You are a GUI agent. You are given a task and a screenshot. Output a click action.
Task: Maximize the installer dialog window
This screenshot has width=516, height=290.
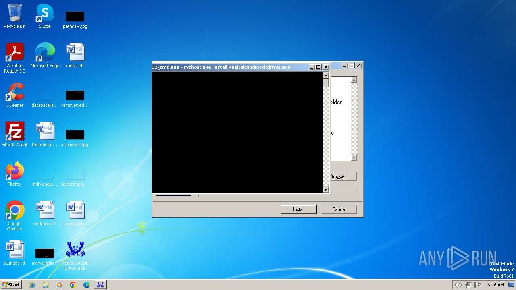tap(351, 66)
